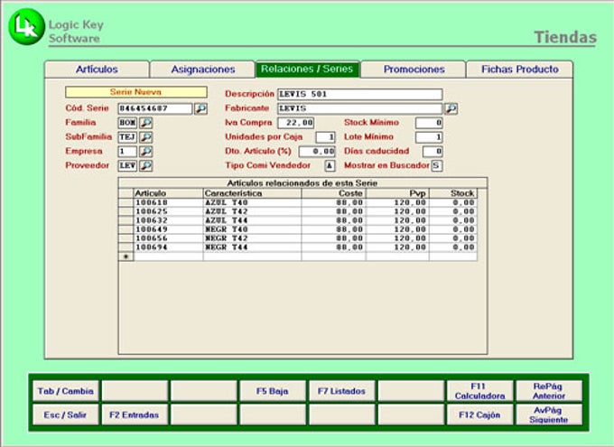The height and width of the screenshot is (447, 614).
Task: Click the F2 Entradas button
Action: (x=135, y=414)
